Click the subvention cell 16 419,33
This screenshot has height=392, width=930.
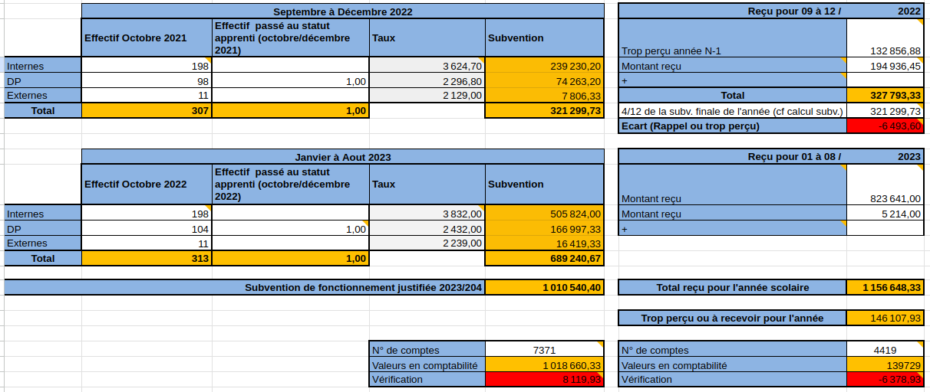click(x=545, y=243)
